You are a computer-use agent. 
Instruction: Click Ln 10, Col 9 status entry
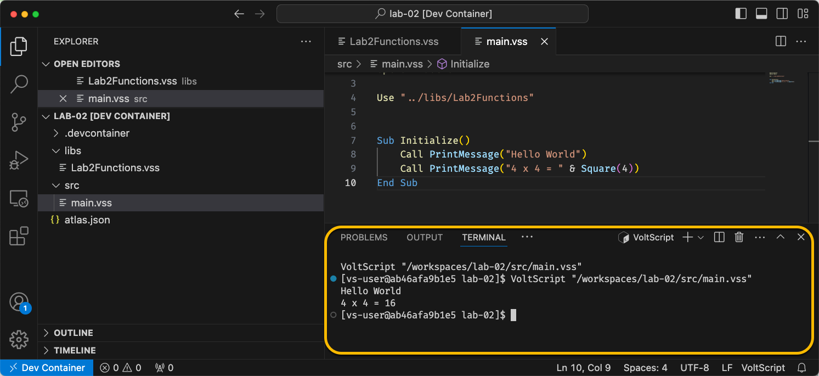pos(584,368)
